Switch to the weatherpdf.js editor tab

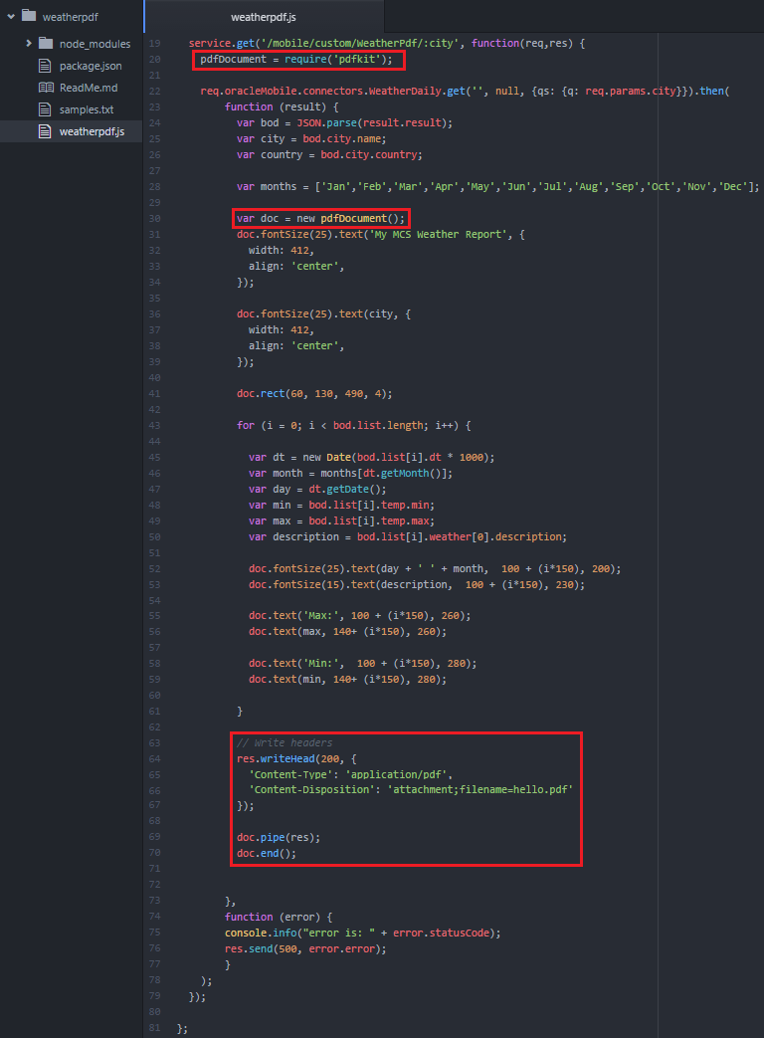click(x=264, y=17)
